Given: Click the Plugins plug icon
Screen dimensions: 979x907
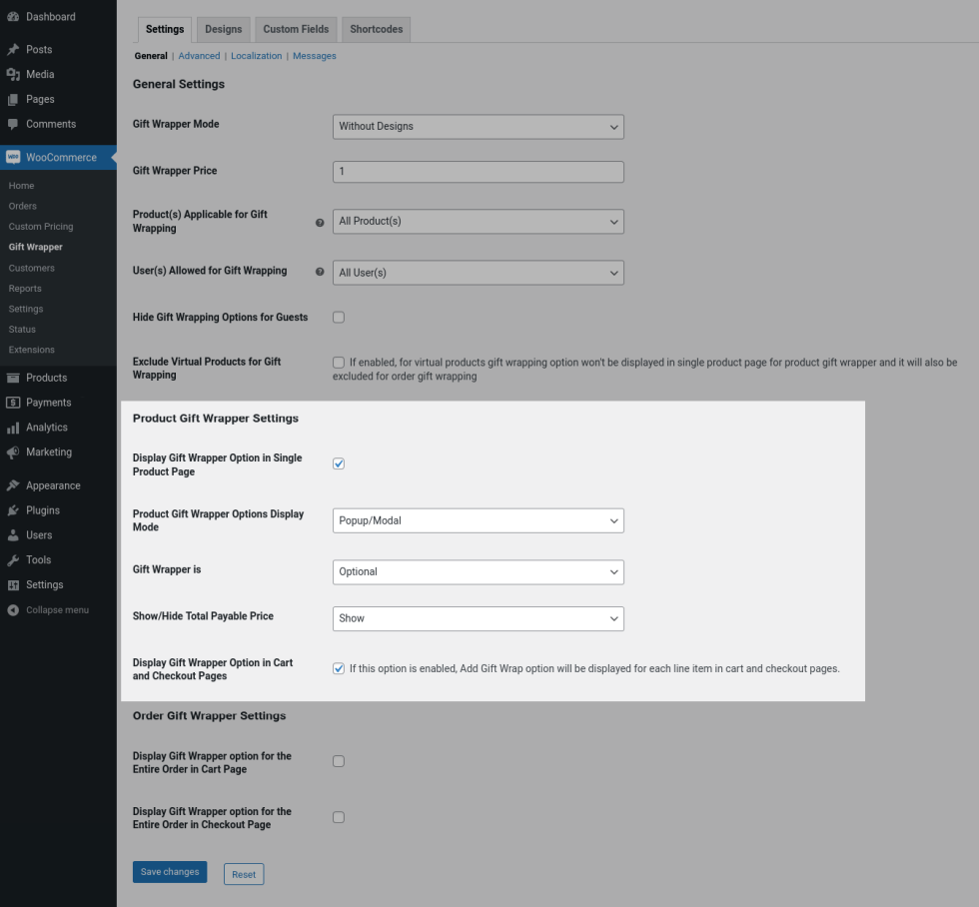Looking at the screenshot, I should [13, 510].
